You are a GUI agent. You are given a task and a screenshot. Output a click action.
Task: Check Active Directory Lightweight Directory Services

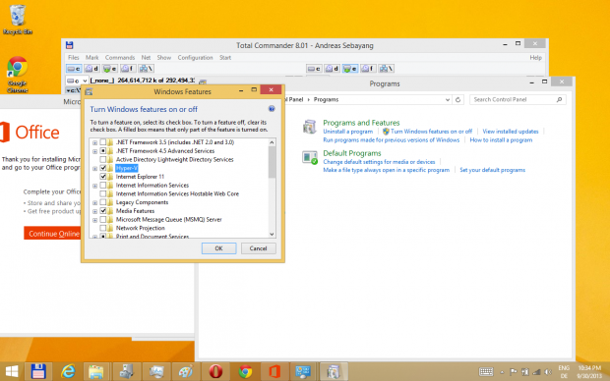pos(103,159)
